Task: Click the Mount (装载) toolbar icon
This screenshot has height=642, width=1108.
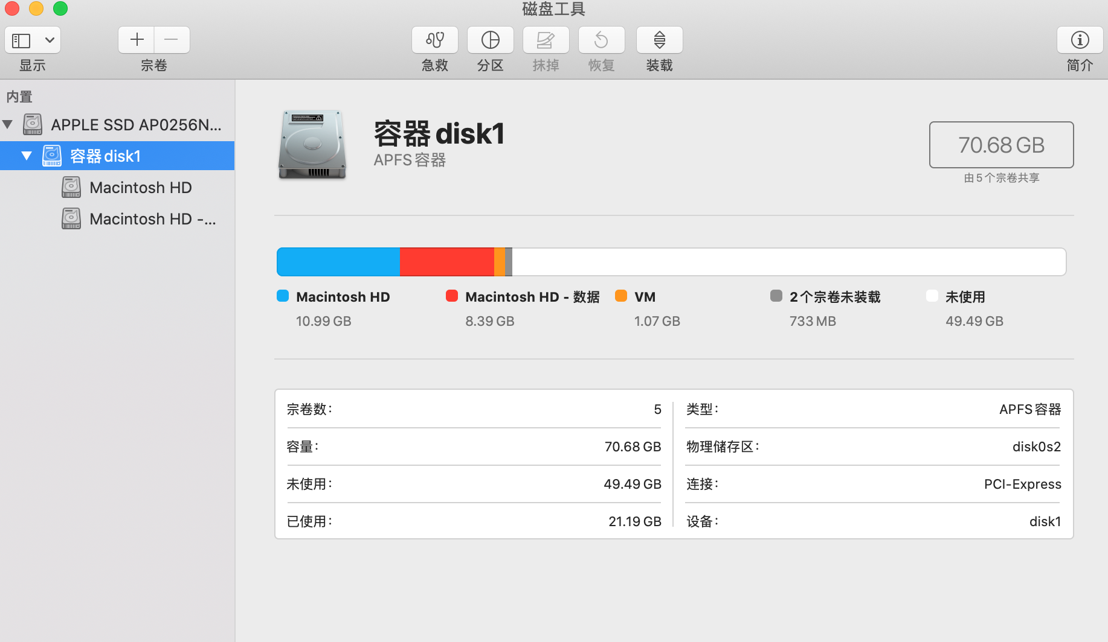Action: [659, 40]
